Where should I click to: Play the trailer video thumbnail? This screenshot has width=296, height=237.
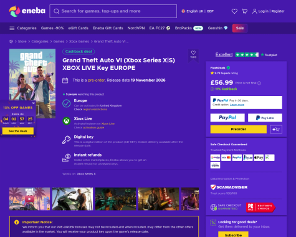(29, 199)
